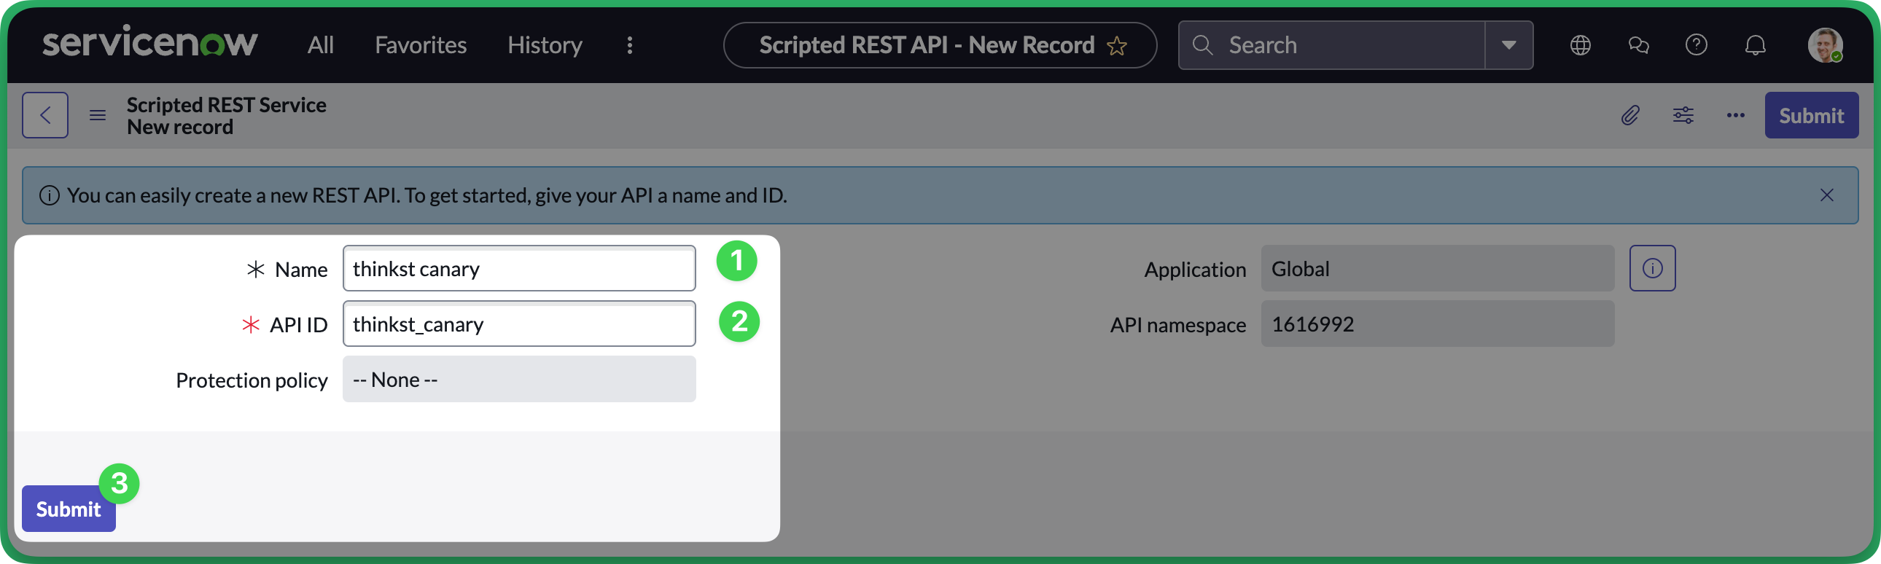The height and width of the screenshot is (564, 1881).
Task: Open the vertical dots more menu
Action: (629, 45)
